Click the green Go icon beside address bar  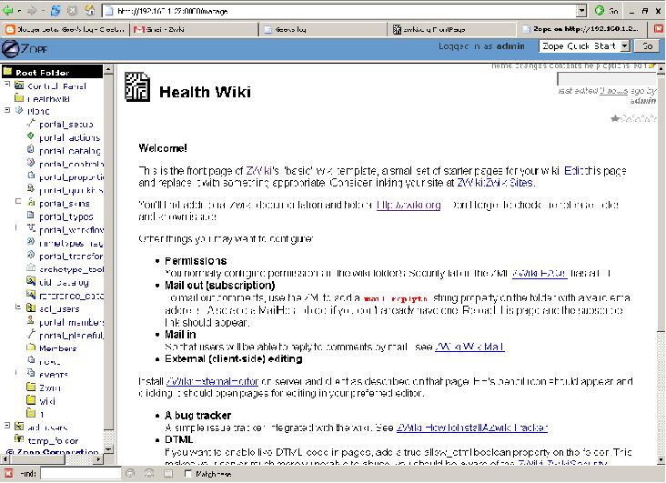pyautogui.click(x=600, y=11)
